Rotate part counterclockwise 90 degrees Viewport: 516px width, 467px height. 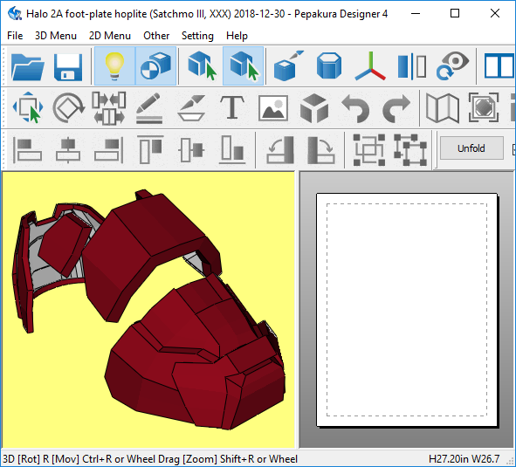[x=280, y=150]
